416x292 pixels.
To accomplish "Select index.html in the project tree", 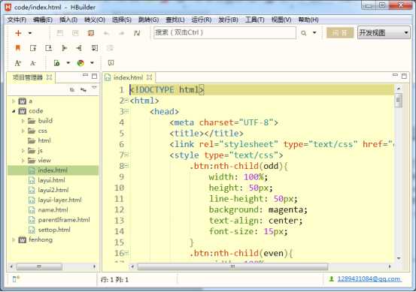I will (53, 170).
